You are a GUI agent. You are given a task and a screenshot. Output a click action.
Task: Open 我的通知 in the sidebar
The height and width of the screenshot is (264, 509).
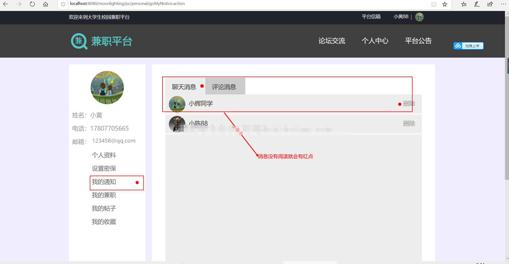pyautogui.click(x=104, y=182)
